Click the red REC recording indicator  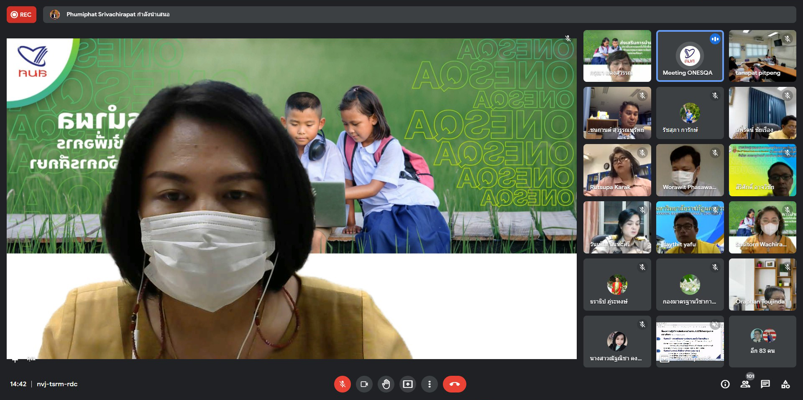pos(21,15)
